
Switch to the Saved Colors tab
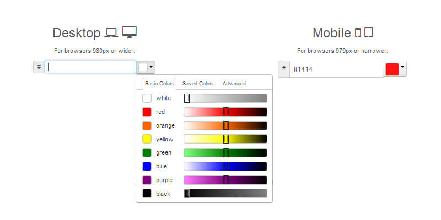[198, 84]
